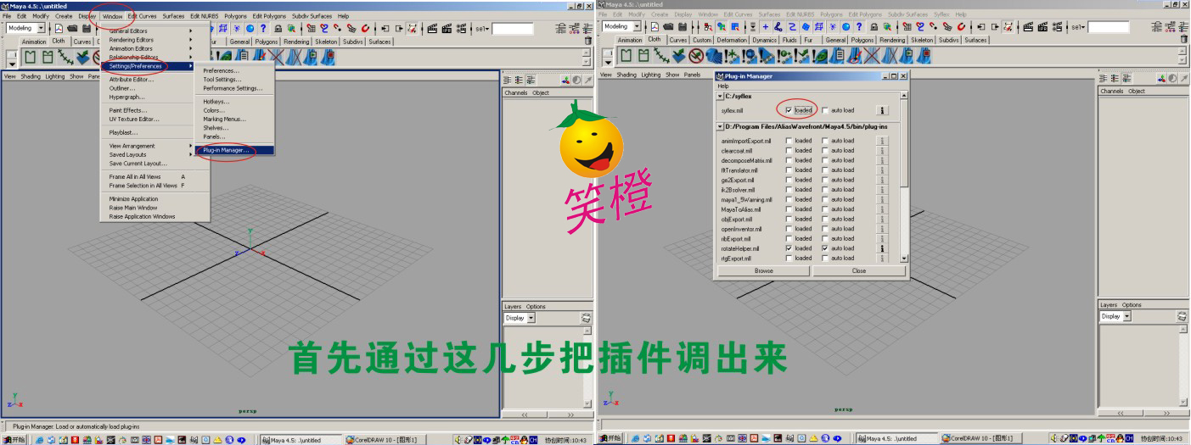Click the Channels label in right Channel Box
Screen dimensions: 1191x445
click(1111, 92)
